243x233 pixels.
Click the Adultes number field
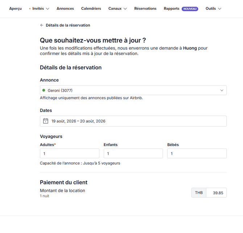[x=69, y=153]
